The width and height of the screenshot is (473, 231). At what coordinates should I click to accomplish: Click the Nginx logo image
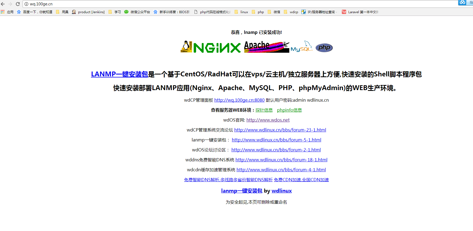tap(211, 47)
